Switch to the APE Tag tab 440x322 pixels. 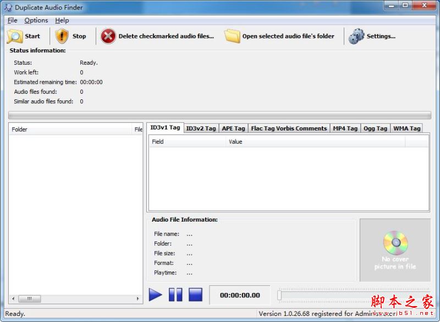point(233,128)
